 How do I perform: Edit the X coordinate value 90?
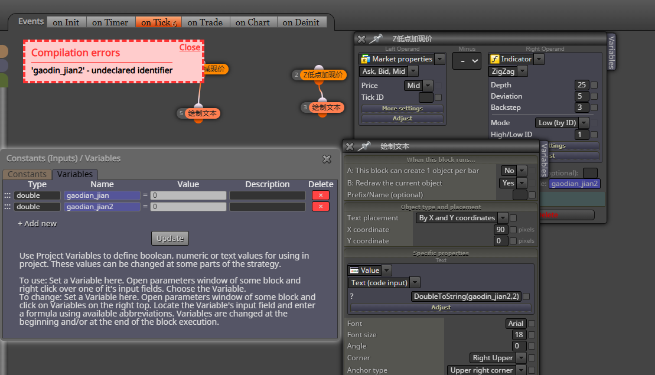tap(500, 229)
